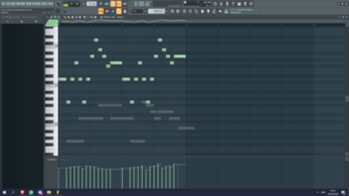
Task: Toggle the loop recording button
Action: tap(125, 4)
